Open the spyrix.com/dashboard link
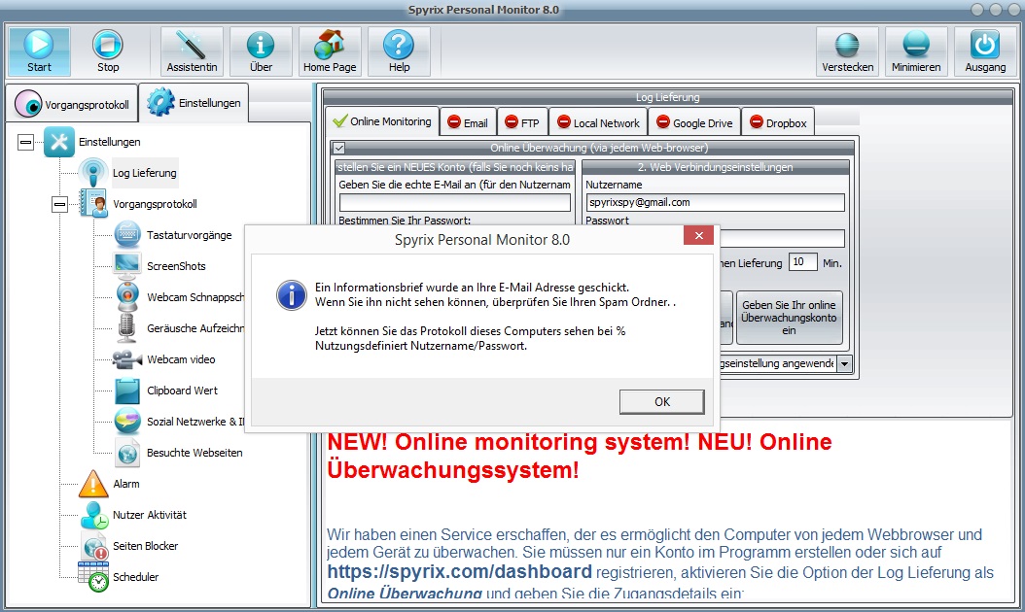This screenshot has height=612, width=1025. pos(459,571)
